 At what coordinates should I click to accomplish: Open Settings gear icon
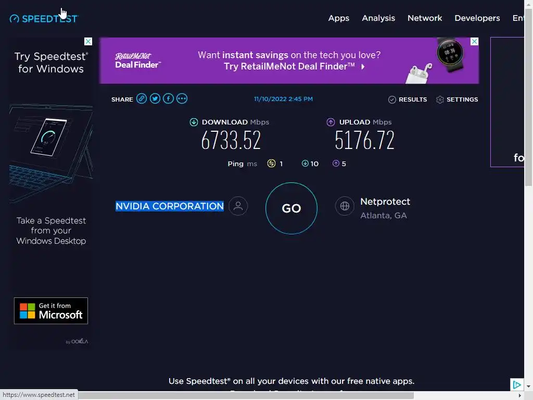[x=440, y=99]
